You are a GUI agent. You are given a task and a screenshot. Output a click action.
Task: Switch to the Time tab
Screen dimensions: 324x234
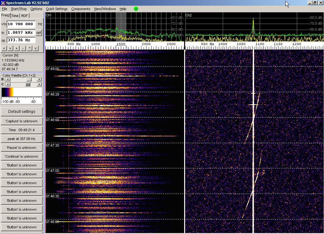pyautogui.click(x=15, y=16)
